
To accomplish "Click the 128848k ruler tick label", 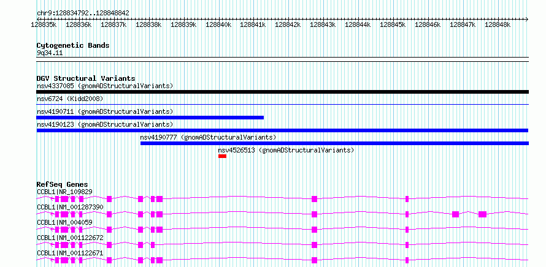I will [498, 24].
